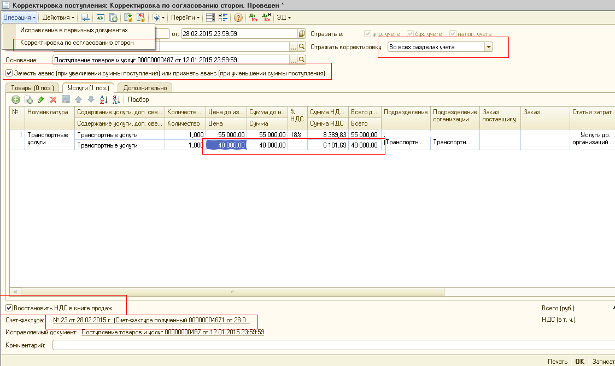The width and height of the screenshot is (615, 366).
Task: Sort rows ascending А-Я icon
Action: click(x=103, y=99)
